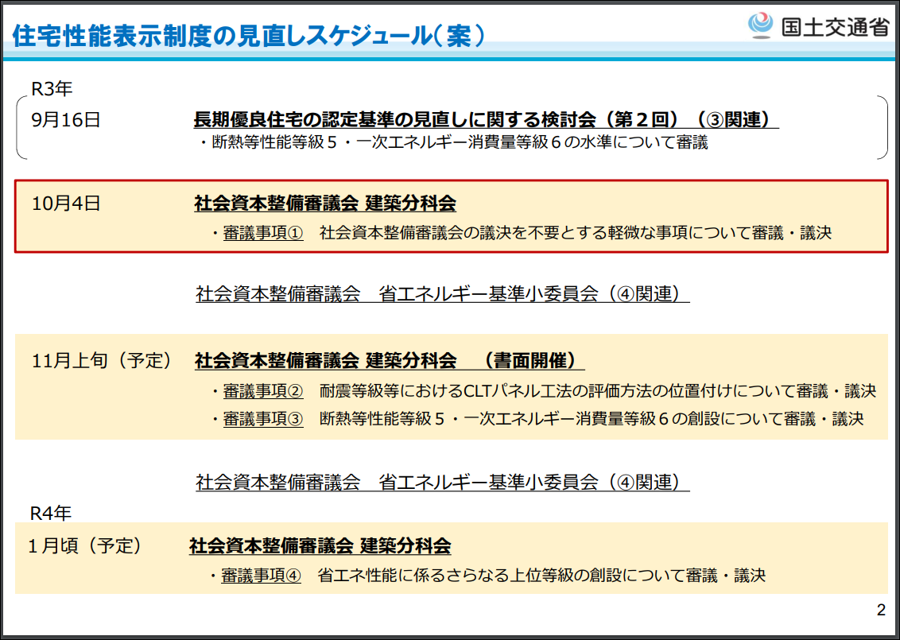The width and height of the screenshot is (900, 640).
Task: Click the 建築分科会 heading in the 10月4日 row
Action: click(x=325, y=204)
